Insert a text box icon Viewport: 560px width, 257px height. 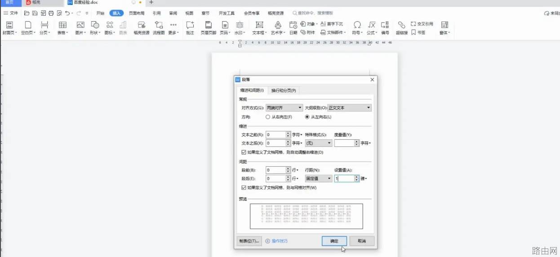(x=259, y=25)
